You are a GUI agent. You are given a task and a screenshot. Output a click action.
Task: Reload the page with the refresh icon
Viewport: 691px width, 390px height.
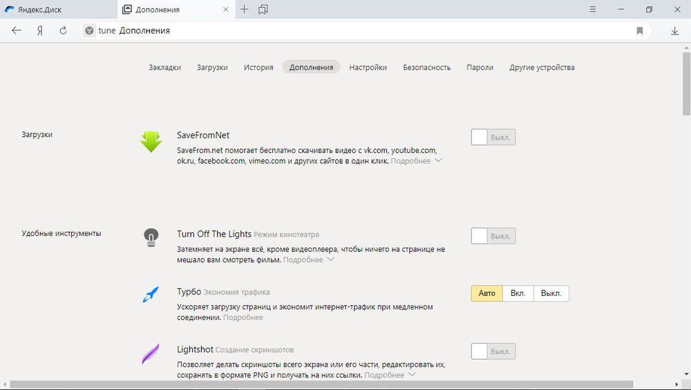[63, 30]
